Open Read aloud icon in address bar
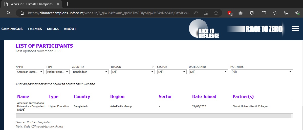The width and height of the screenshot is (303, 130). coord(196,13)
